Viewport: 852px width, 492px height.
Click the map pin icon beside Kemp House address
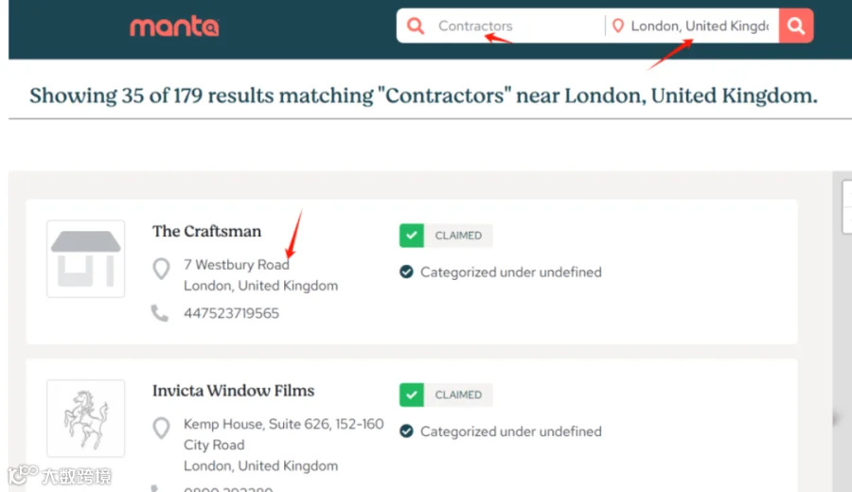coord(161,428)
